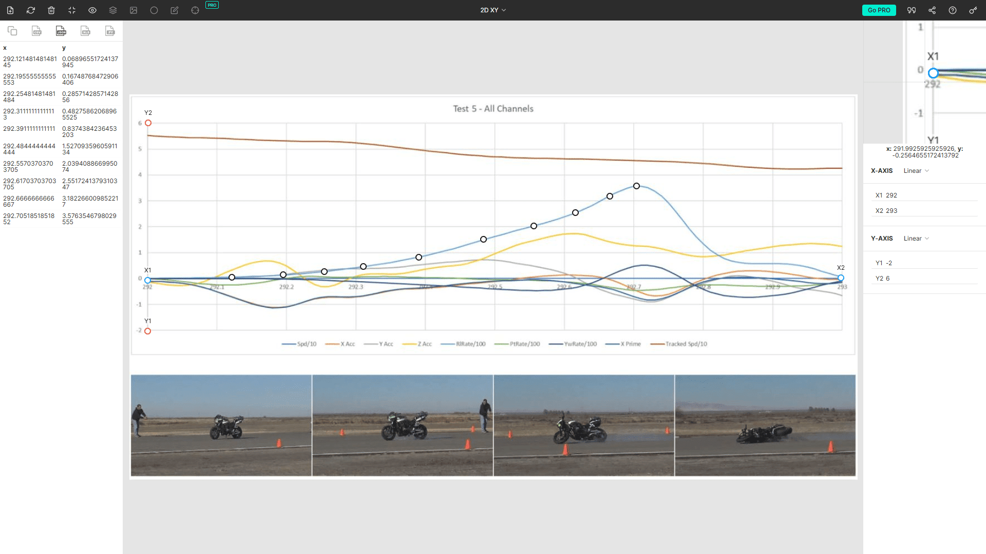
Task: Click the share icon in top bar
Action: click(x=932, y=10)
